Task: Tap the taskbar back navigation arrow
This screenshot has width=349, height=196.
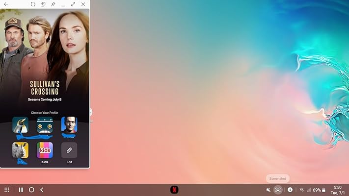Action: tap(42, 190)
